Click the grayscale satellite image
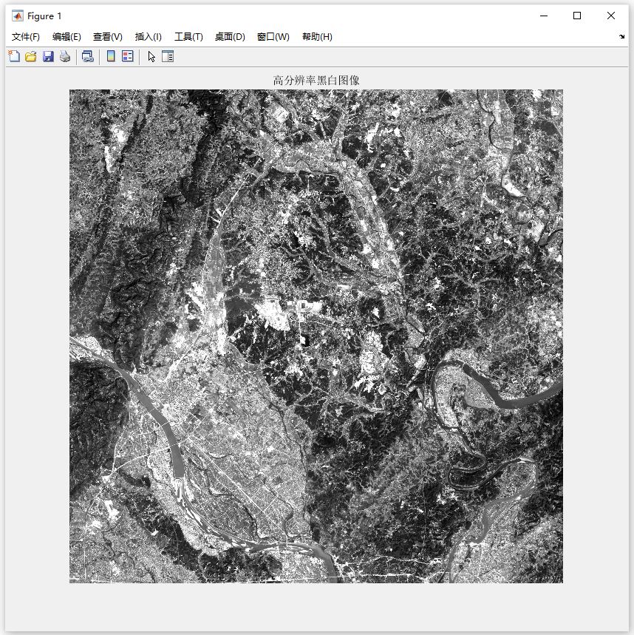 316,336
